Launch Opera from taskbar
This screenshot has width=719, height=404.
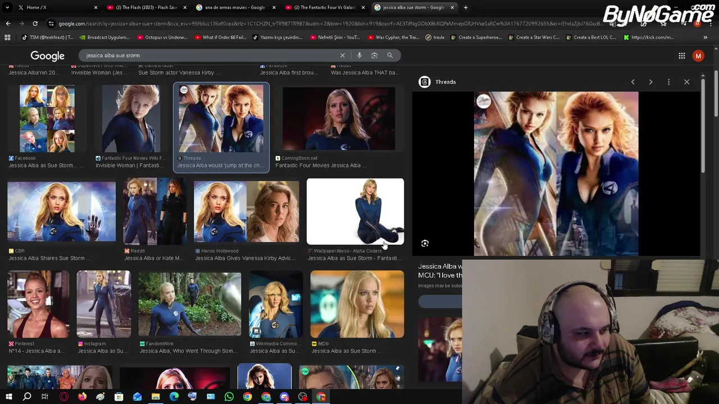[63, 397]
